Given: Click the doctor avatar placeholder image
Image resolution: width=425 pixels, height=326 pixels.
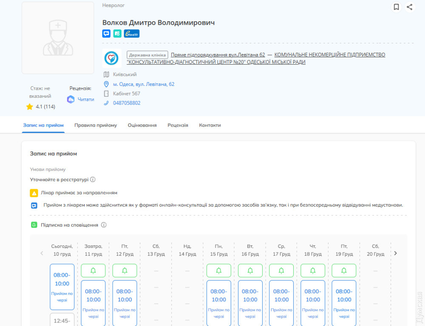Looking at the screenshot, I should [x=58, y=38].
